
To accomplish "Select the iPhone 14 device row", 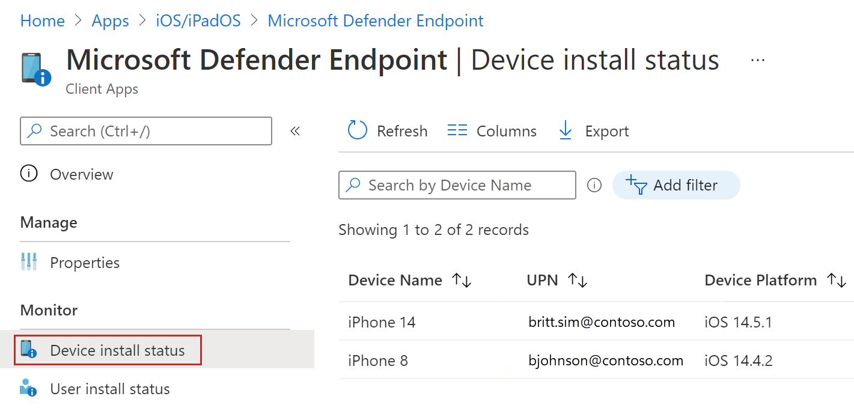I will [x=382, y=322].
